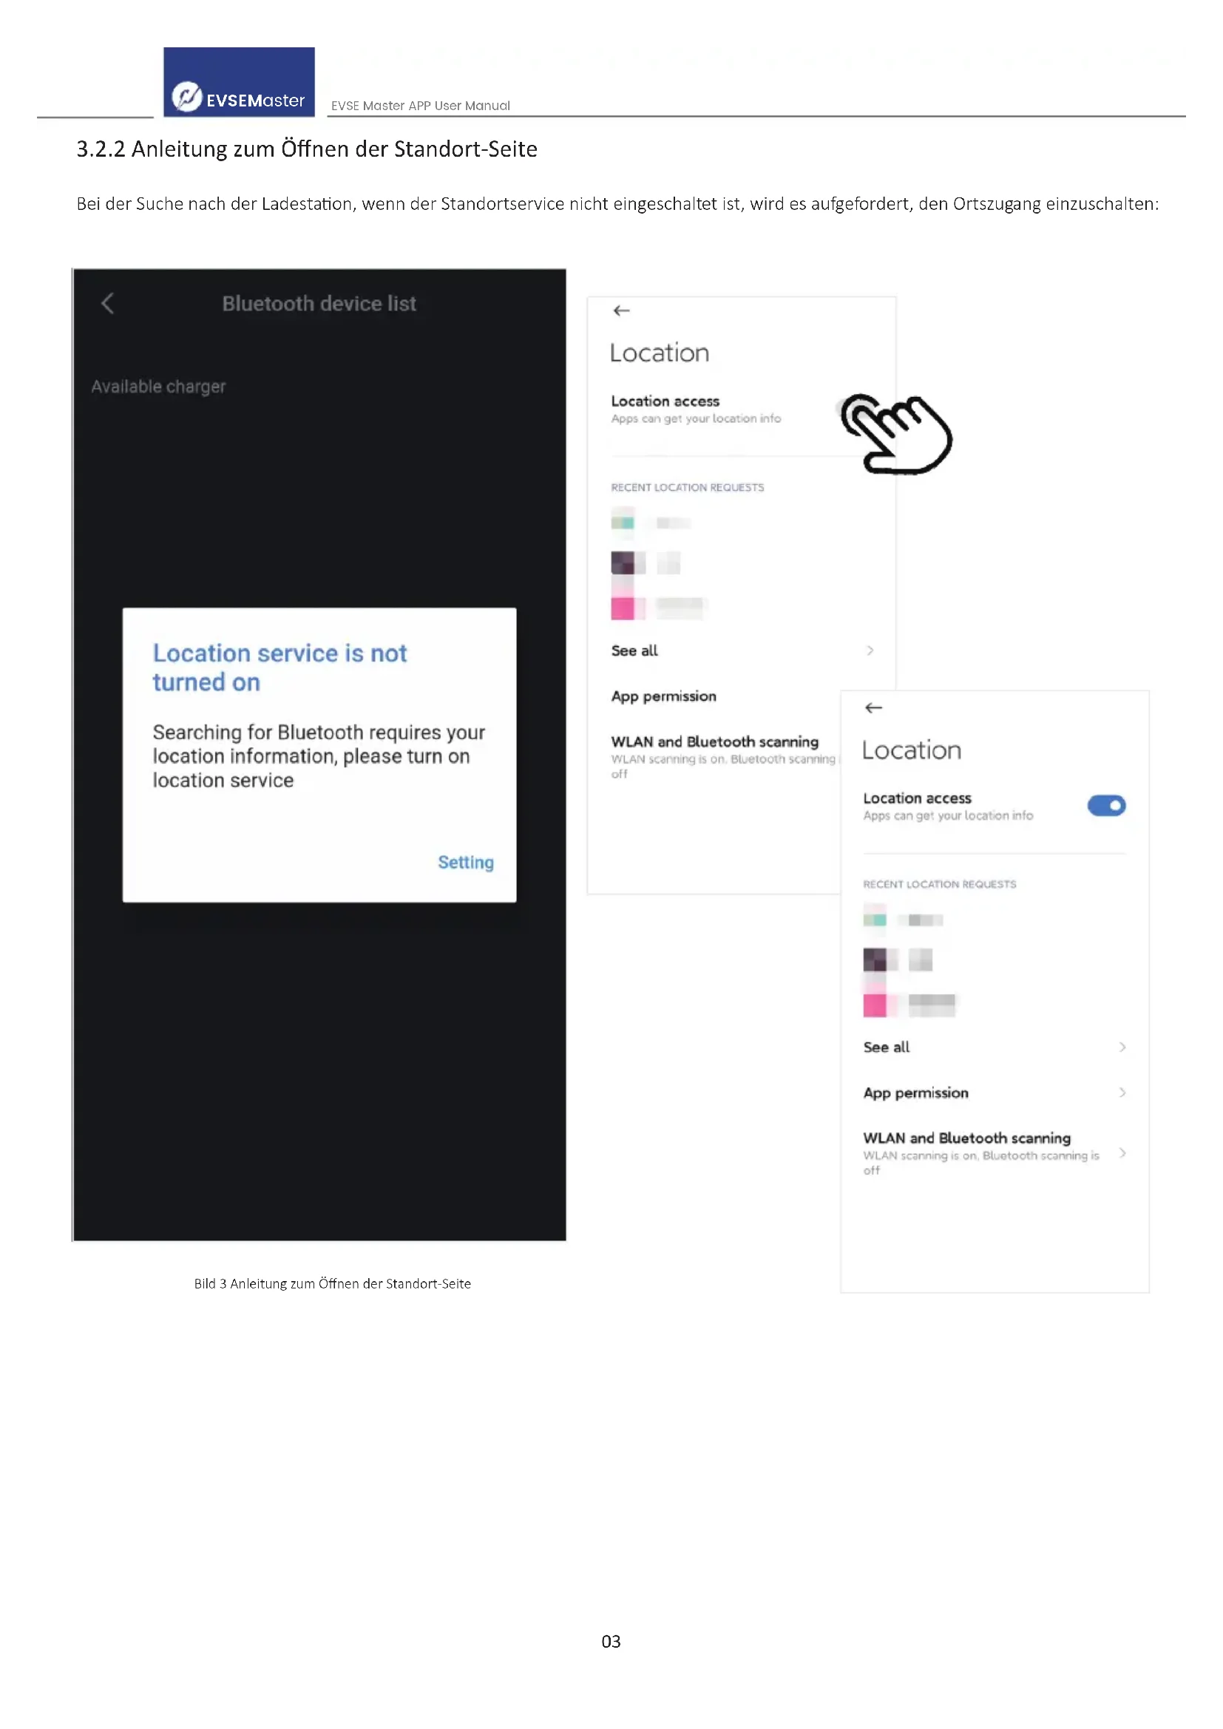This screenshot has height=1729, width=1223.
Task: Click the EVSEMaster logo in header
Action: 239,82
